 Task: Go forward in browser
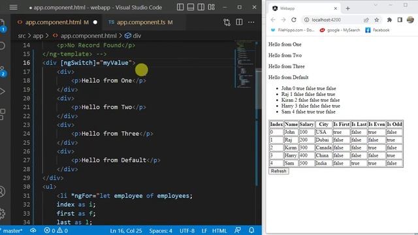tap(283, 20)
